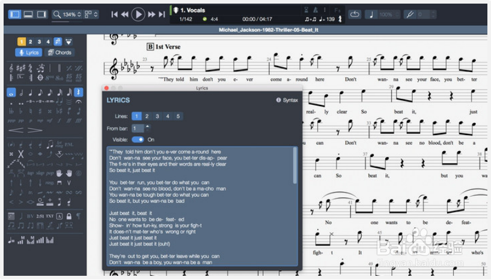Open the display layout mode dropdown

(x=91, y=14)
